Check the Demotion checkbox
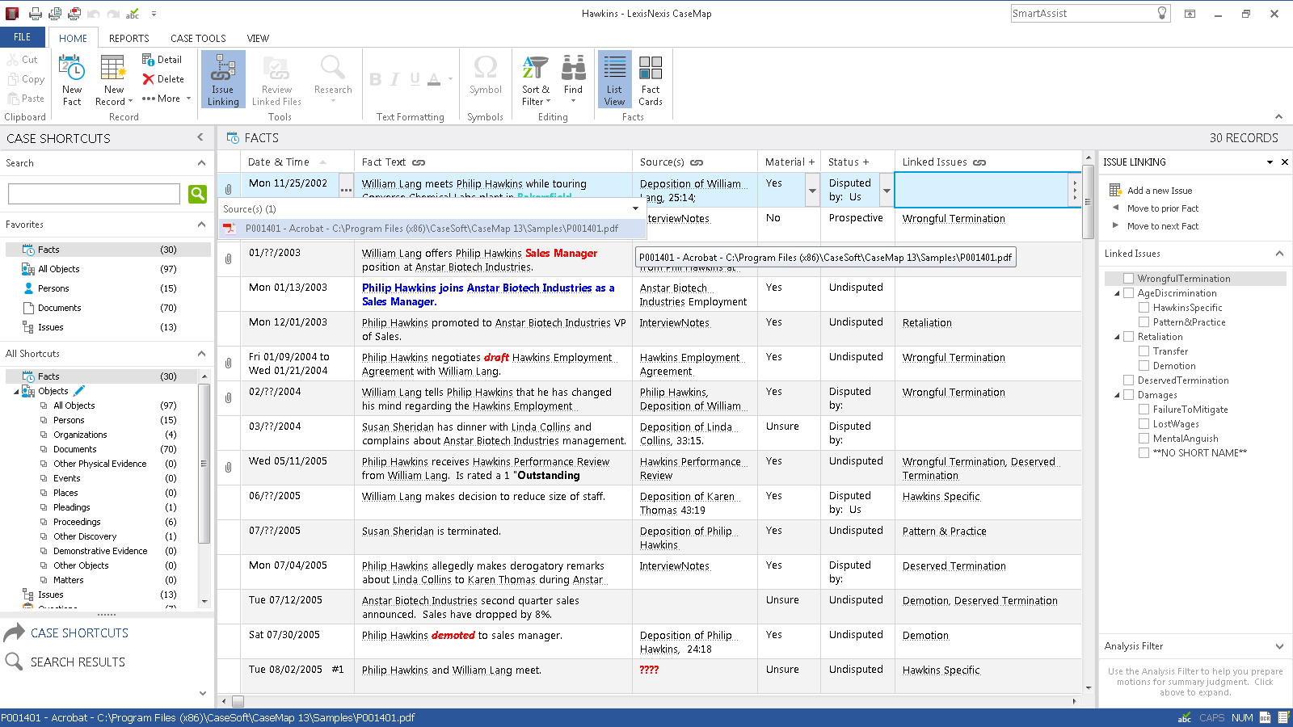The image size is (1293, 727). [x=1143, y=366]
